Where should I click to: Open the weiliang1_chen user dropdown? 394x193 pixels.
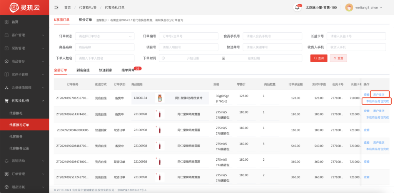click(x=369, y=8)
